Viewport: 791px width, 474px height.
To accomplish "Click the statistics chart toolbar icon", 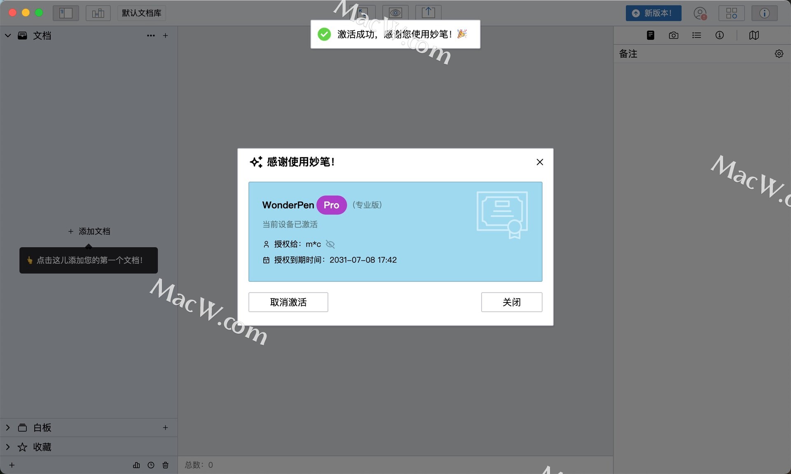I will pyautogui.click(x=98, y=13).
